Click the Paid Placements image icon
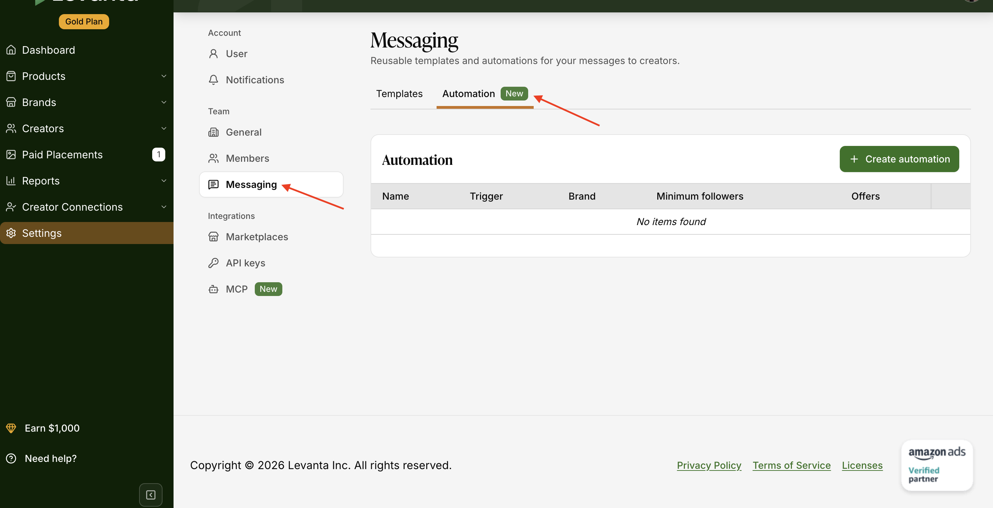993x508 pixels. tap(11, 155)
